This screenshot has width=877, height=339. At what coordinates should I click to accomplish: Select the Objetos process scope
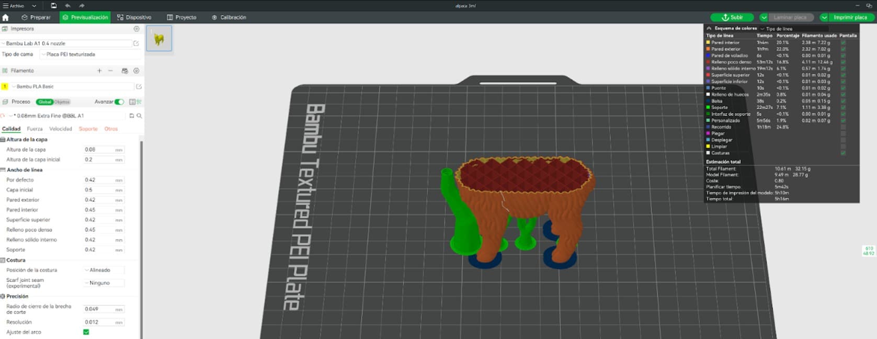pos(62,102)
